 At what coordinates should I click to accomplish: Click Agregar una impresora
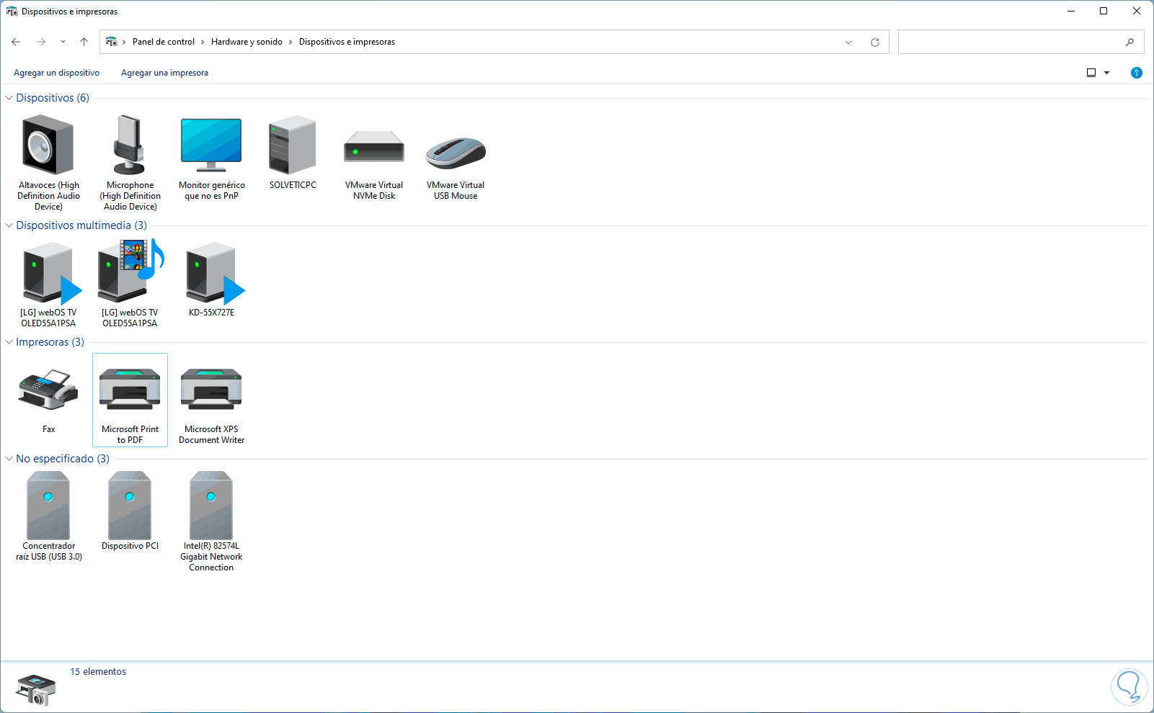(164, 73)
